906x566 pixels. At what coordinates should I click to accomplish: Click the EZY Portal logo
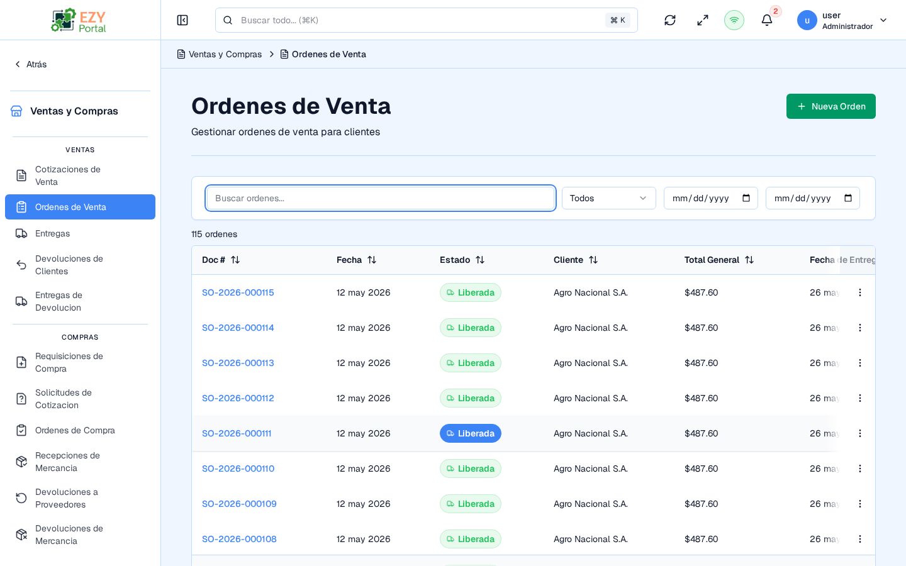pyautogui.click(x=79, y=20)
